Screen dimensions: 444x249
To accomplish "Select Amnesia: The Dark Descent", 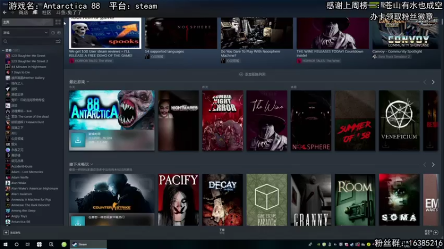I will (x=31, y=205).
